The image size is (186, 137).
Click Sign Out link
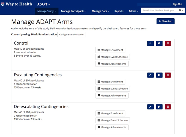tap(177, 4)
